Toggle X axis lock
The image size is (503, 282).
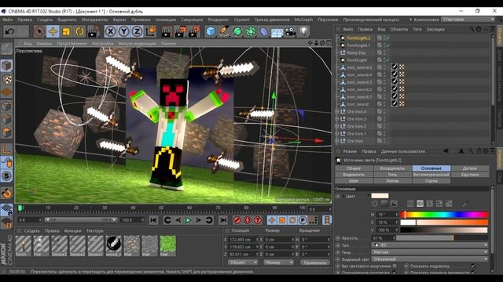coord(110,31)
